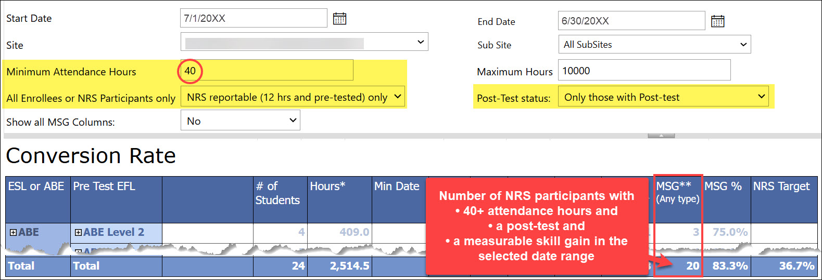Open the Sub Site dropdown
Viewport: 822px width, 280px height.
(x=654, y=45)
